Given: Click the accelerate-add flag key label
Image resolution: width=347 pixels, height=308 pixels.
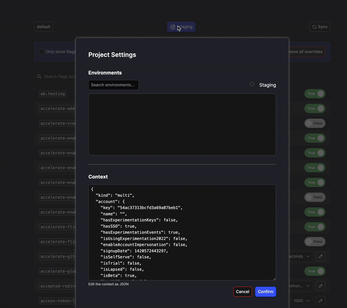Looking at the screenshot, I should (x=58, y=108).
